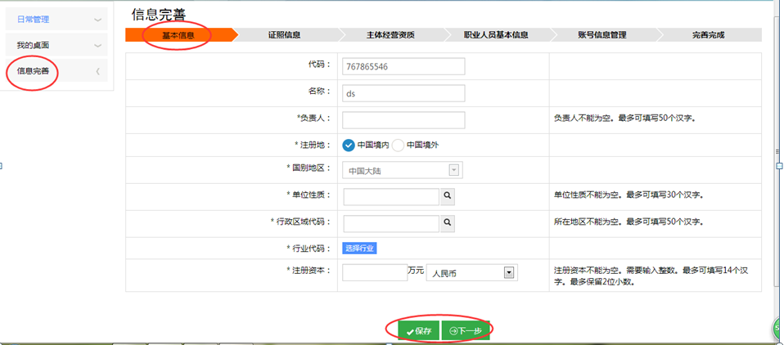The width and height of the screenshot is (784, 345).
Task: Click search icon beside 单位性质 field
Action: pos(448,196)
